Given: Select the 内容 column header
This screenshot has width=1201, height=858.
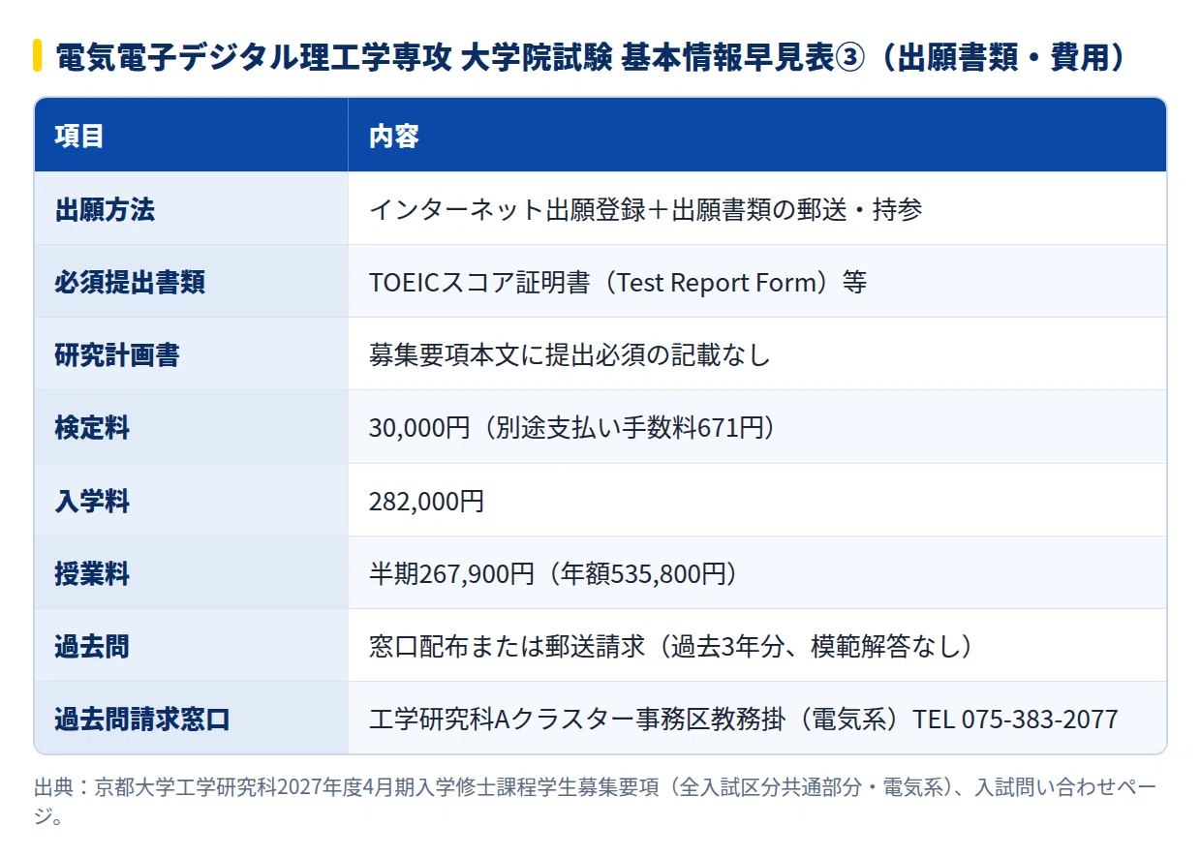Looking at the screenshot, I should [757, 136].
